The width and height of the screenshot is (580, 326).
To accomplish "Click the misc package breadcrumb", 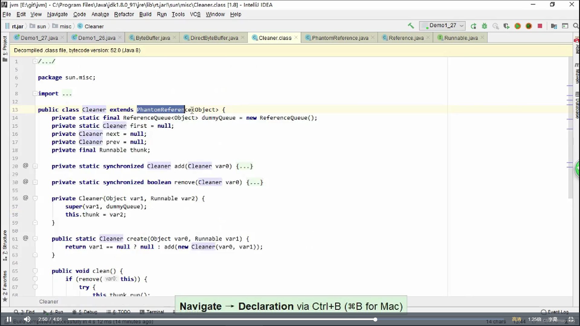I will click(62, 26).
